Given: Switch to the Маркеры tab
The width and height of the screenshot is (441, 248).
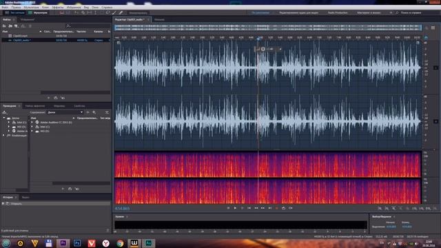Looking at the screenshot, I should (59, 106).
